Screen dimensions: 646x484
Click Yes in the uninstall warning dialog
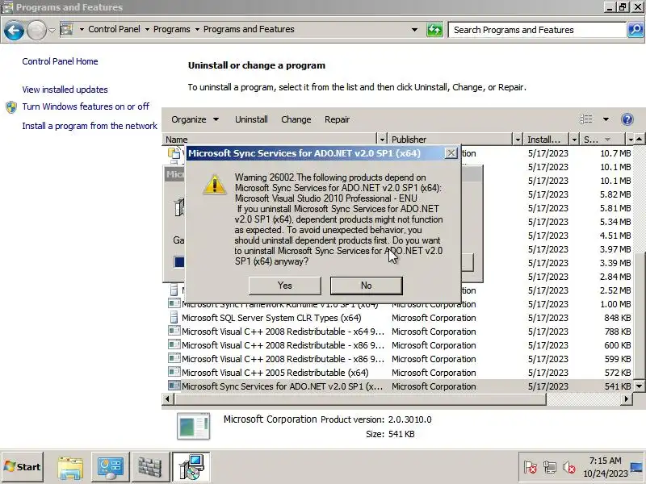click(x=285, y=286)
